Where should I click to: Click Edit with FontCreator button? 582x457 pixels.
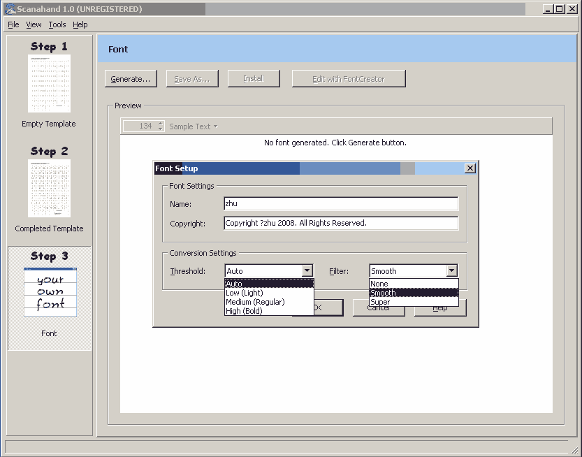click(x=349, y=79)
